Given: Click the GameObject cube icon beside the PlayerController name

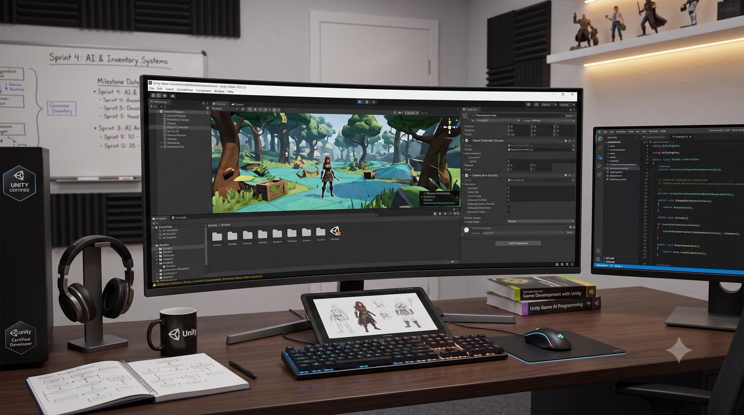Looking at the screenshot, I should click(x=465, y=116).
